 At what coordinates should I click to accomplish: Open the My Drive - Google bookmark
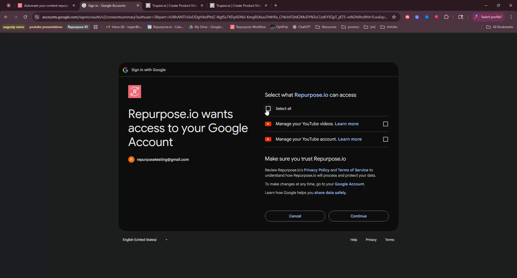(x=207, y=27)
